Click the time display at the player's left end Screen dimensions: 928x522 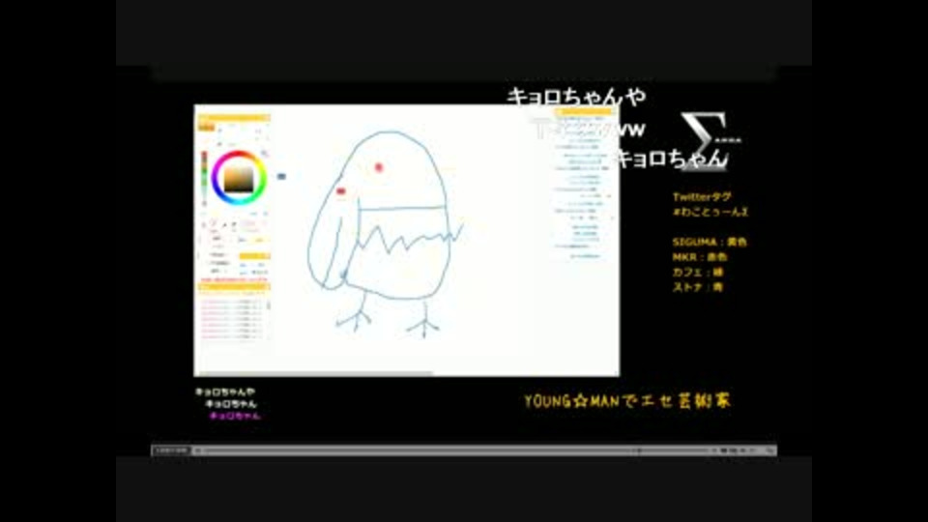pos(171,450)
